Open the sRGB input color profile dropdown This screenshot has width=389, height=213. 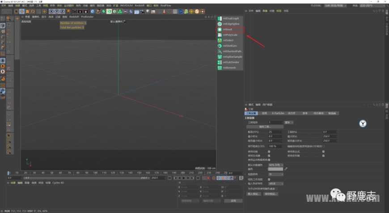(275, 183)
